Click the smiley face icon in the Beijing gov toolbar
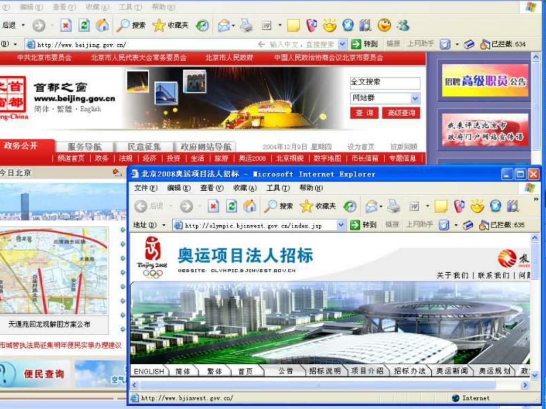 coord(384,26)
